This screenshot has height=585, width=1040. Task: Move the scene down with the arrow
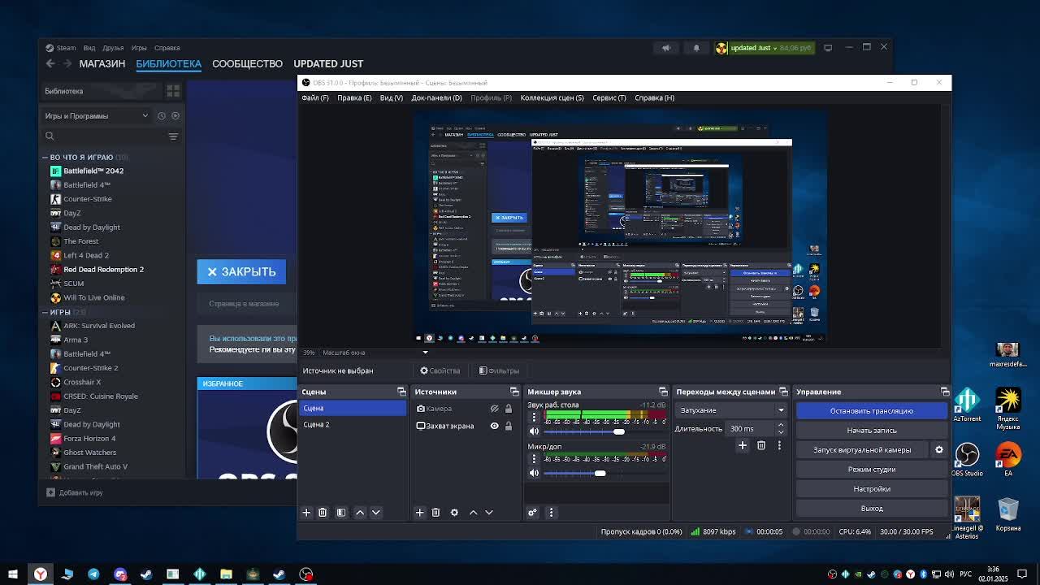375,513
